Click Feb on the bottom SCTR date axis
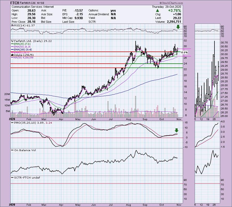 pyautogui.click(x=29, y=205)
